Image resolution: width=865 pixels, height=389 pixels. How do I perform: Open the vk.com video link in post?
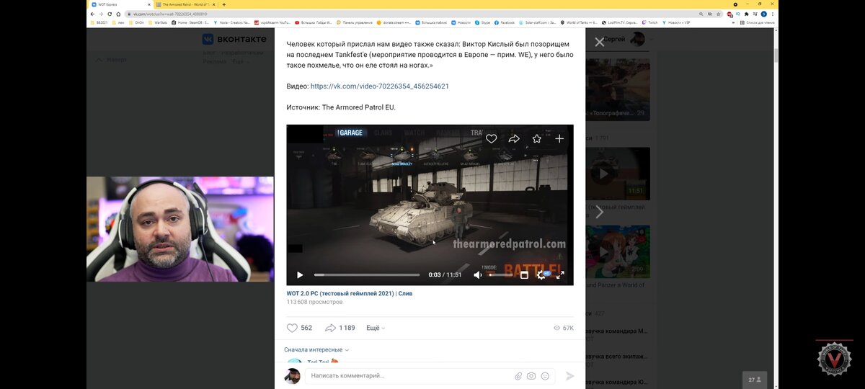(380, 86)
